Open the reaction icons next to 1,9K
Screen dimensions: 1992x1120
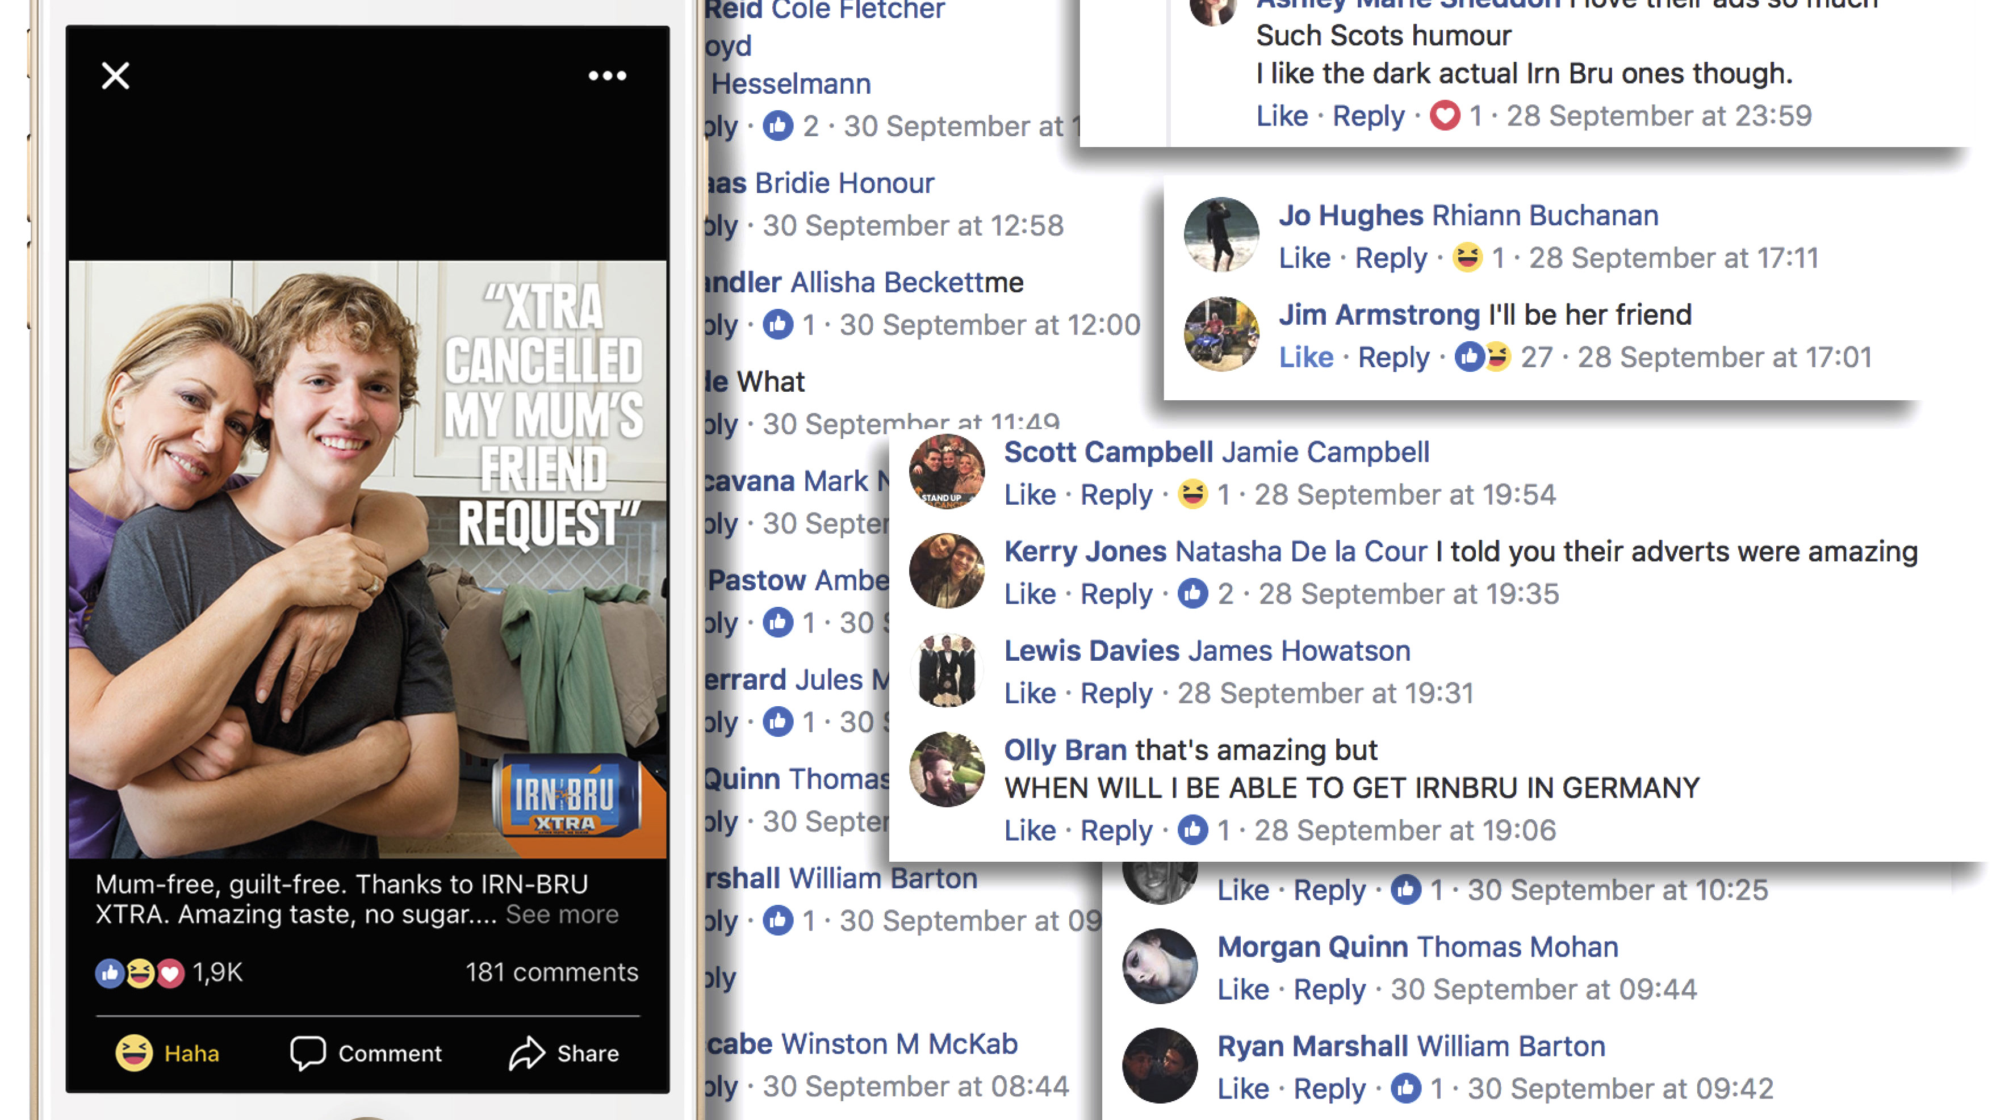tap(140, 972)
